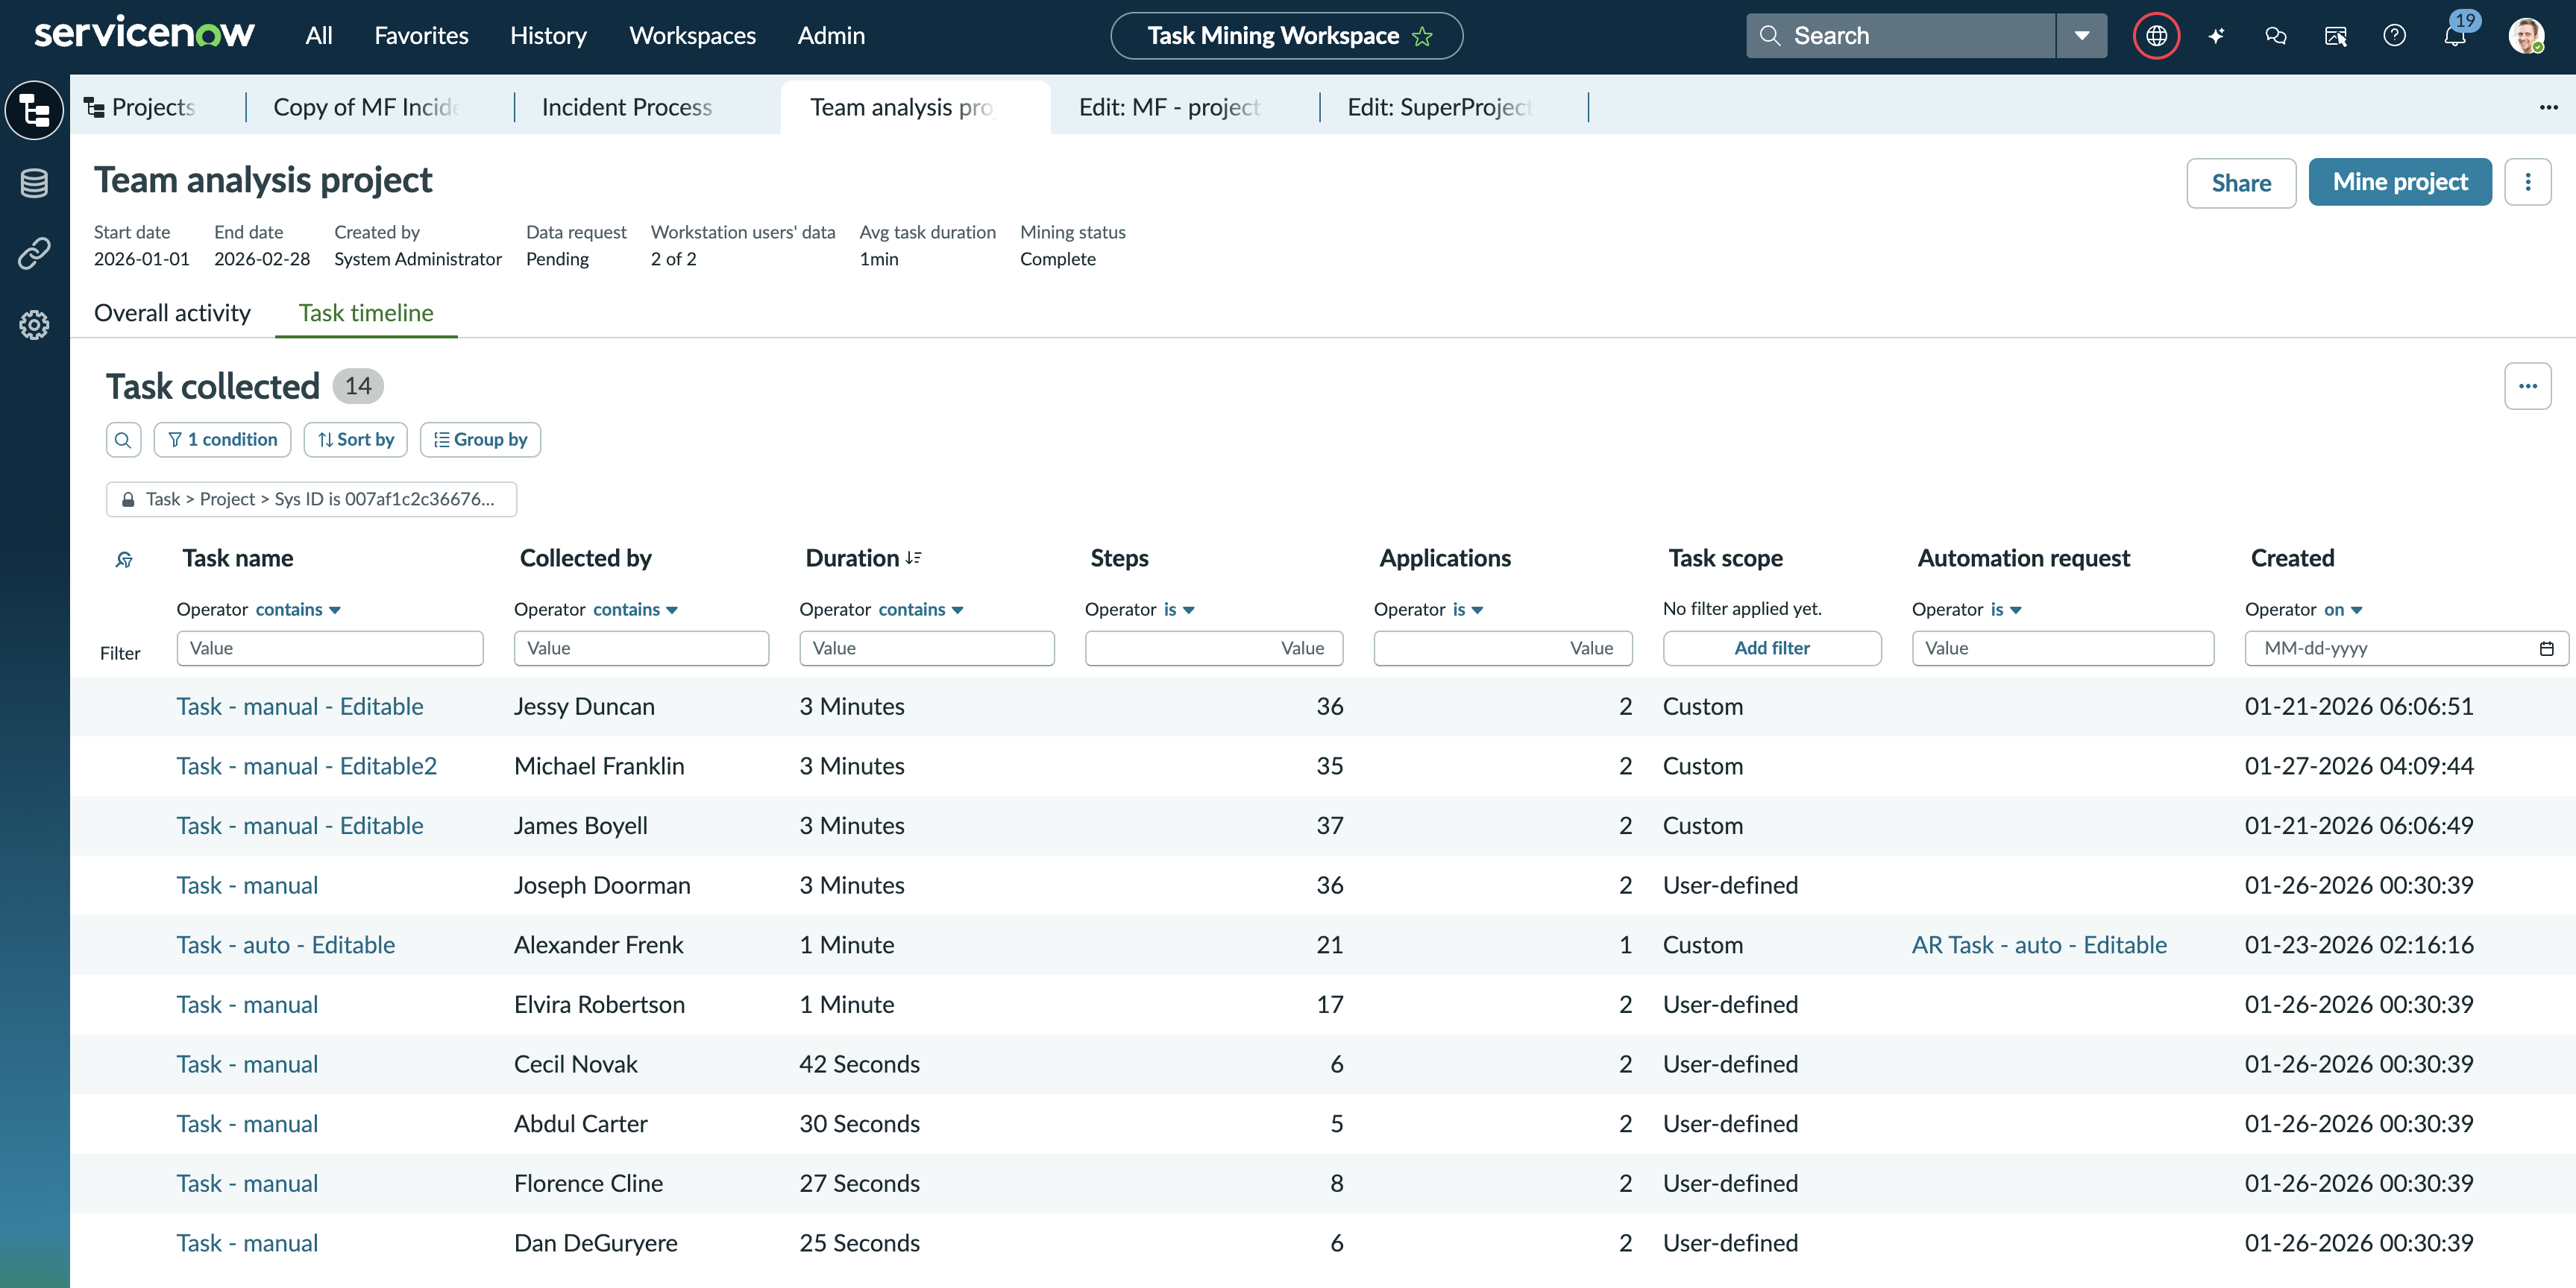
Task: Change Steps operator is dropdown
Action: tap(1179, 610)
